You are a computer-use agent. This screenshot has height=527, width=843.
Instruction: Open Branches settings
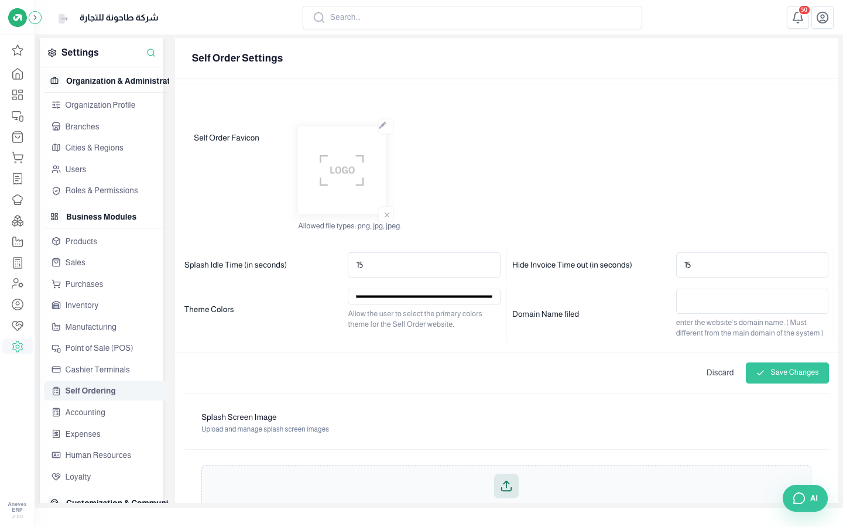tap(82, 126)
